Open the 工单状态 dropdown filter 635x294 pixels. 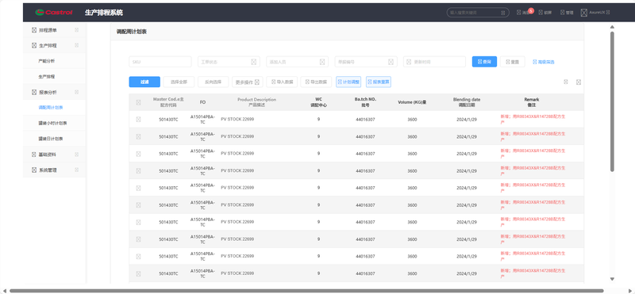(229, 62)
